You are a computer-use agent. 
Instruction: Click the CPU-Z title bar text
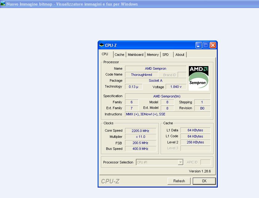click(111, 45)
